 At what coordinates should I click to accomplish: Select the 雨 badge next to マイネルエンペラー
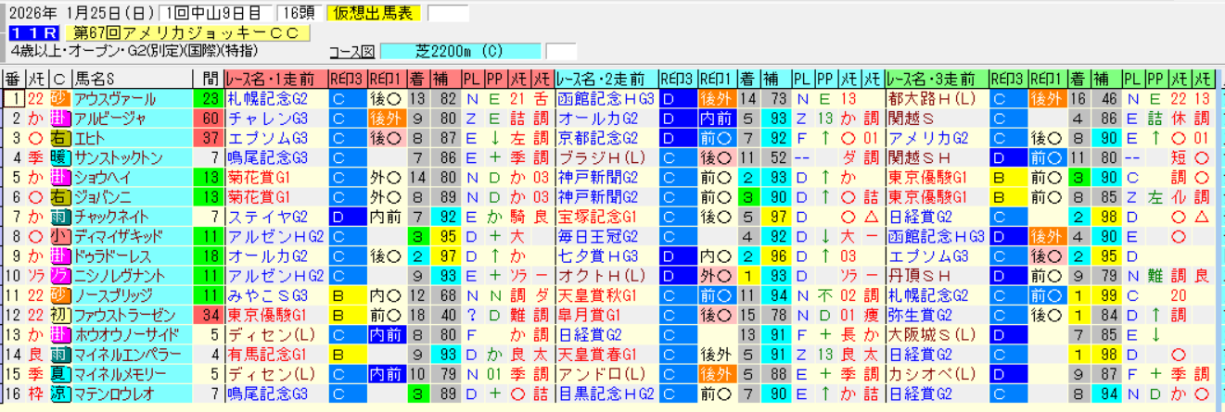click(x=59, y=354)
